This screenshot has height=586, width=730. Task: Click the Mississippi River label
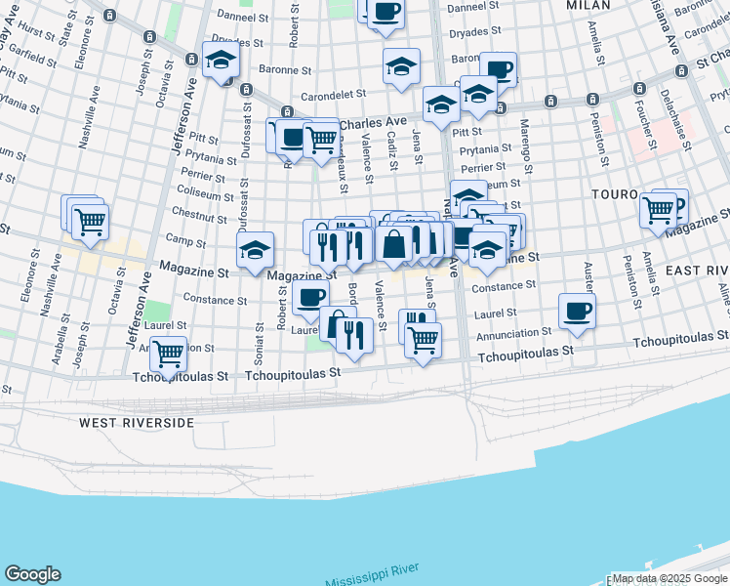pos(372,576)
